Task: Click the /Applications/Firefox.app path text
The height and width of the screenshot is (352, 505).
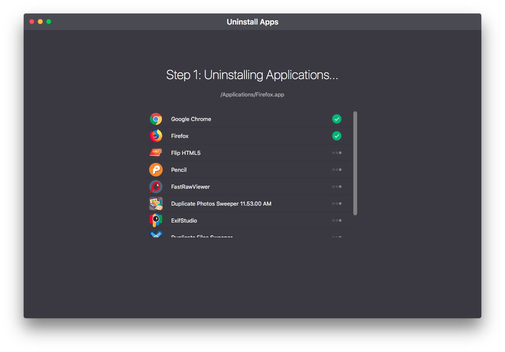Action: tap(252, 95)
